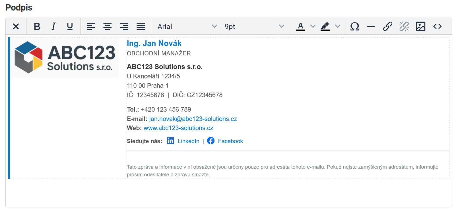Align text to the left
The height and width of the screenshot is (213, 458).
click(x=91, y=26)
